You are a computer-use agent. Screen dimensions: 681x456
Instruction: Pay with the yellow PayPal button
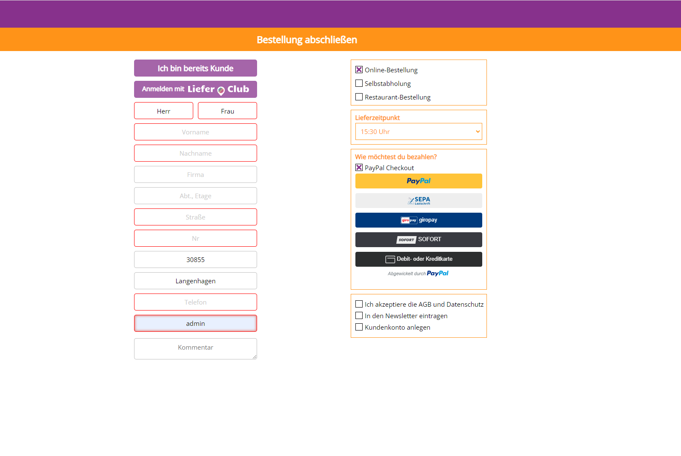pos(419,181)
